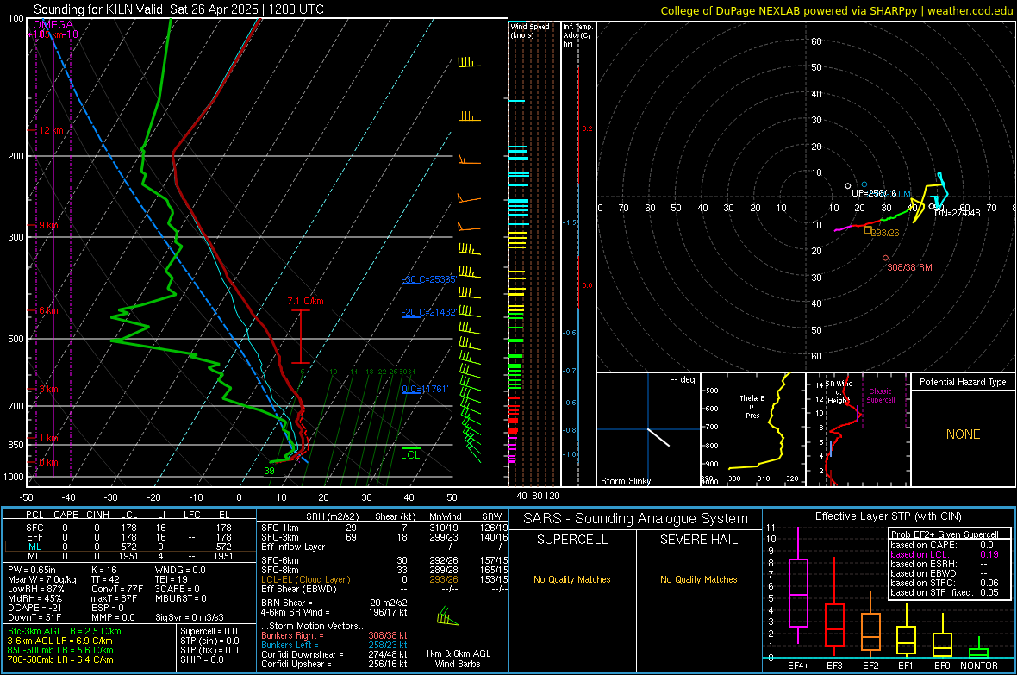Viewport: 1017px width, 675px height.
Task: Click the '308/38 RM' hodograph label
Action: click(909, 267)
